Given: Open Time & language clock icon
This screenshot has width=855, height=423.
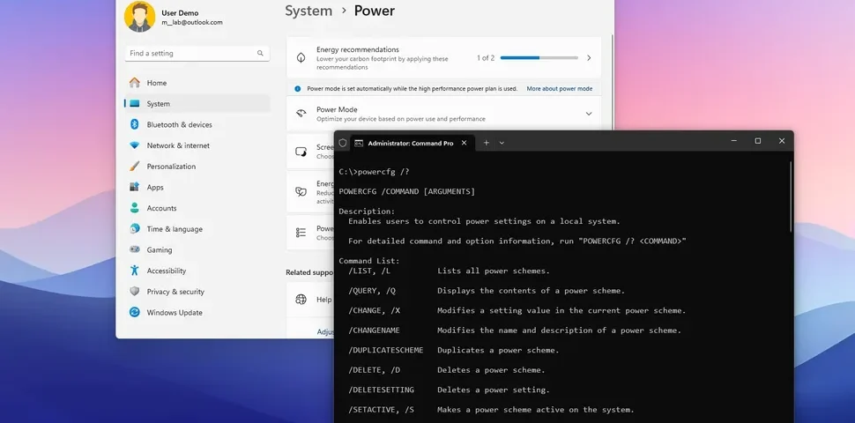Looking at the screenshot, I should pos(135,229).
